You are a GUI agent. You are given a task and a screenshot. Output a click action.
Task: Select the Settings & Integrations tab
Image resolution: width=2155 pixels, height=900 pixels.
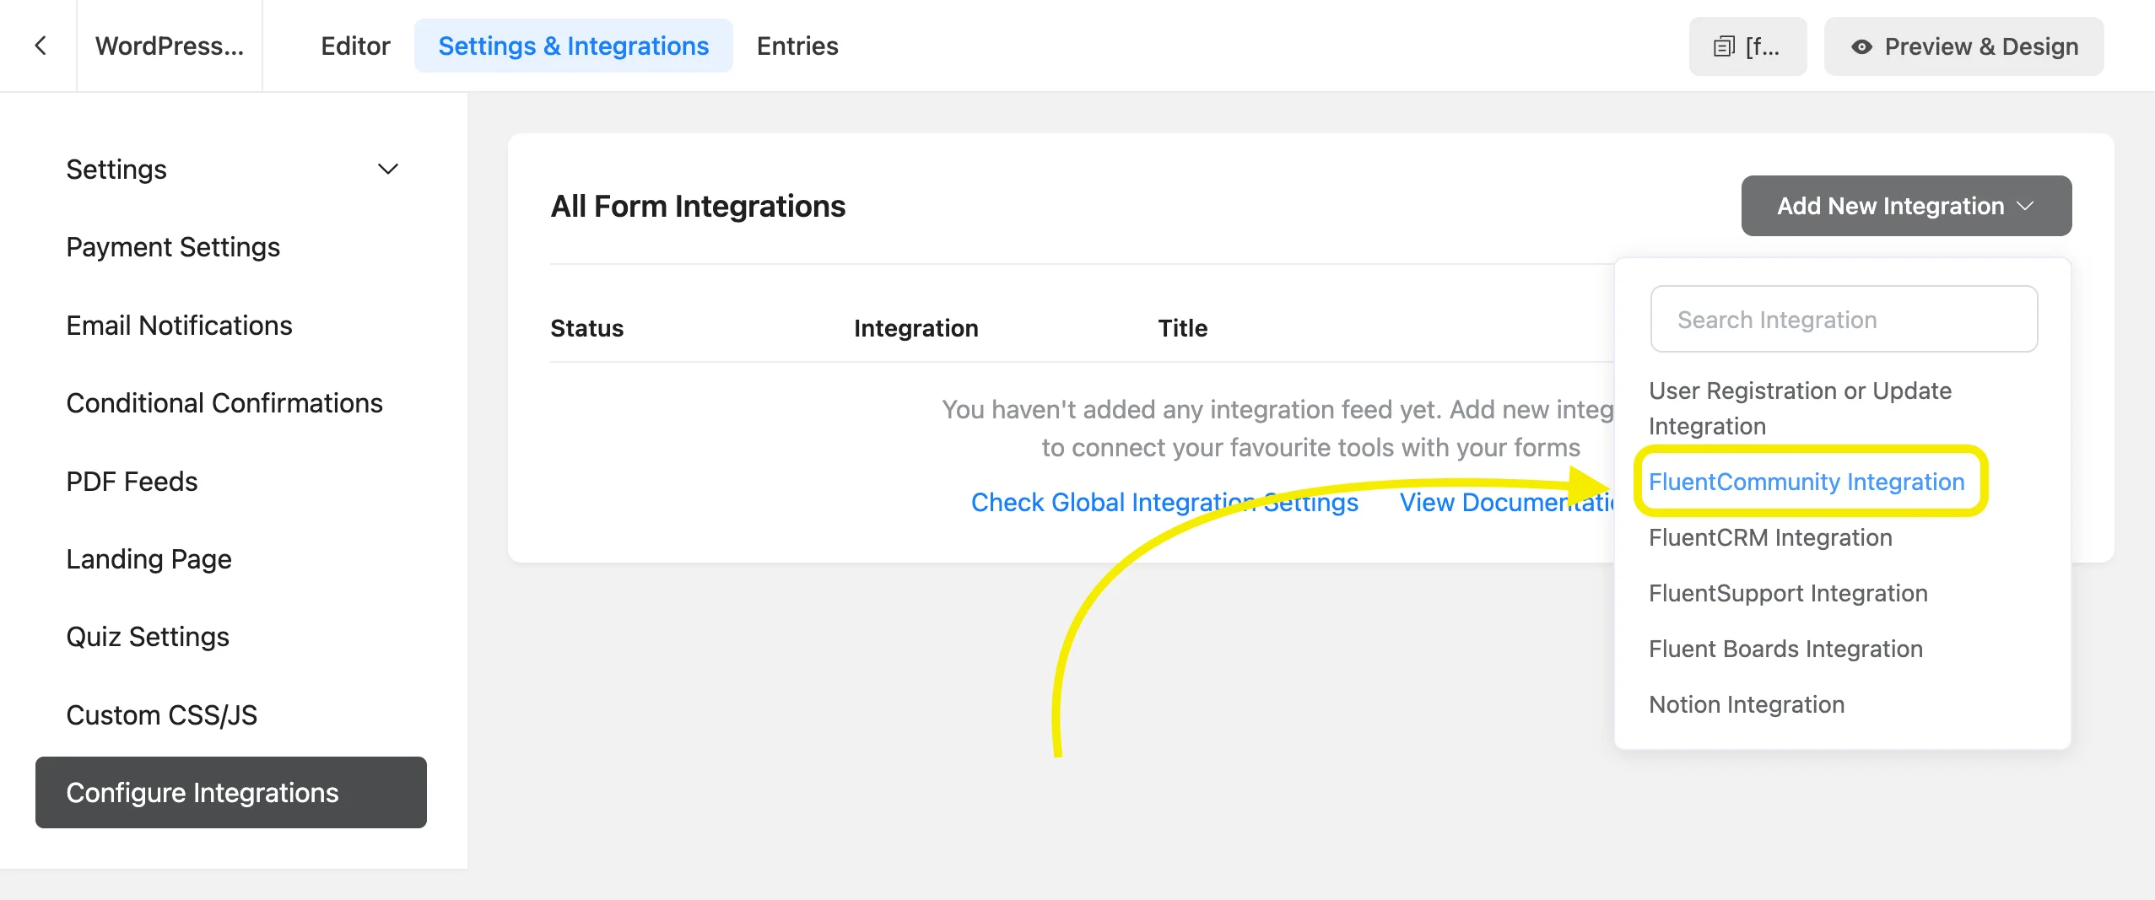573,46
